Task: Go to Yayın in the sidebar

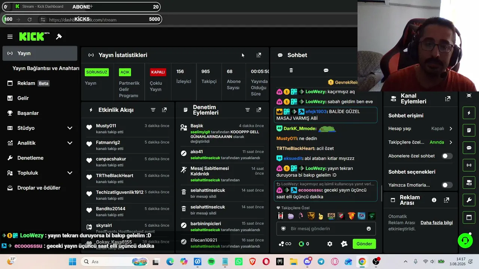Action: pos(40,53)
